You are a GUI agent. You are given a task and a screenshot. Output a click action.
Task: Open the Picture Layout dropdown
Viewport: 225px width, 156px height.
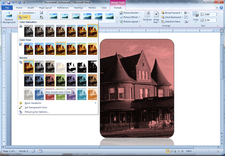tap(130, 22)
